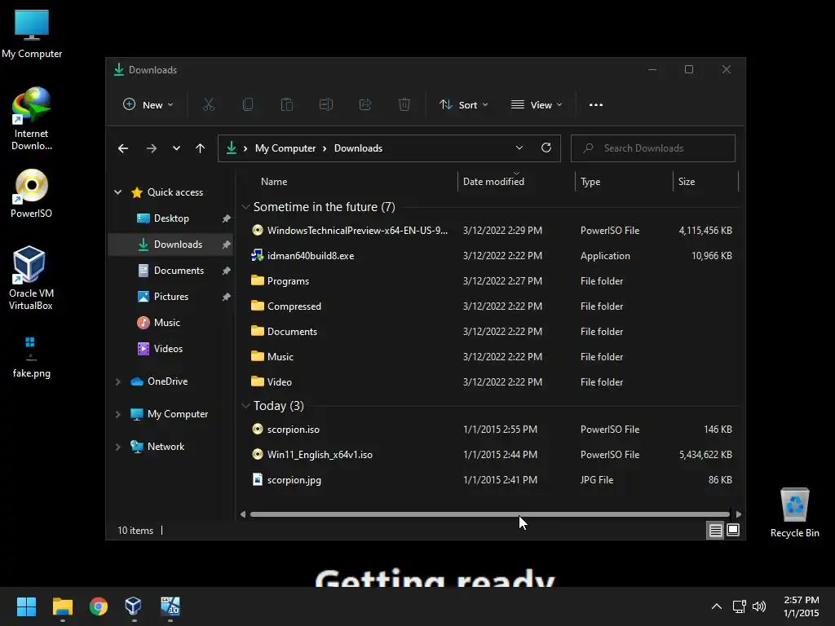The height and width of the screenshot is (626, 835).
Task: Expand address bar history dropdown
Action: 519,148
